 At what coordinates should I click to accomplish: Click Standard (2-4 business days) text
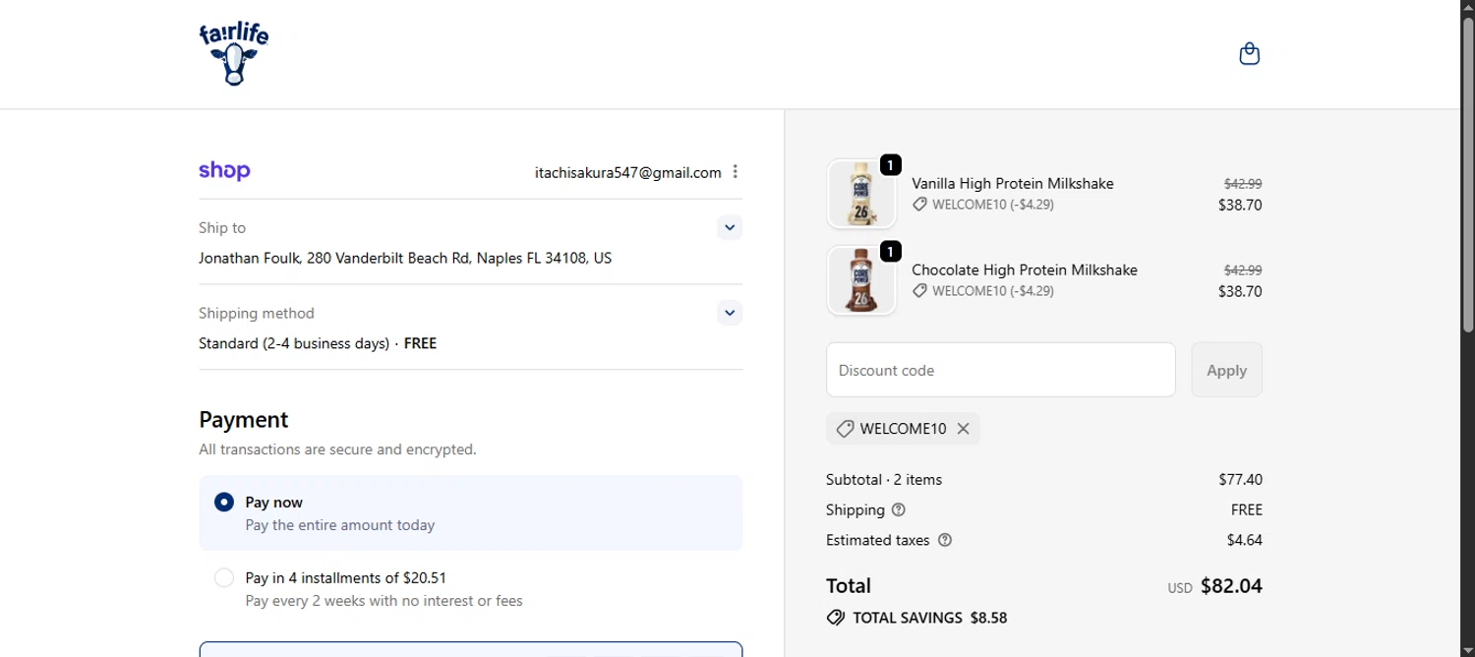click(294, 343)
